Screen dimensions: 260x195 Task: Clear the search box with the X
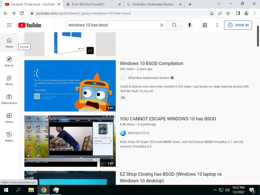coord(162,25)
